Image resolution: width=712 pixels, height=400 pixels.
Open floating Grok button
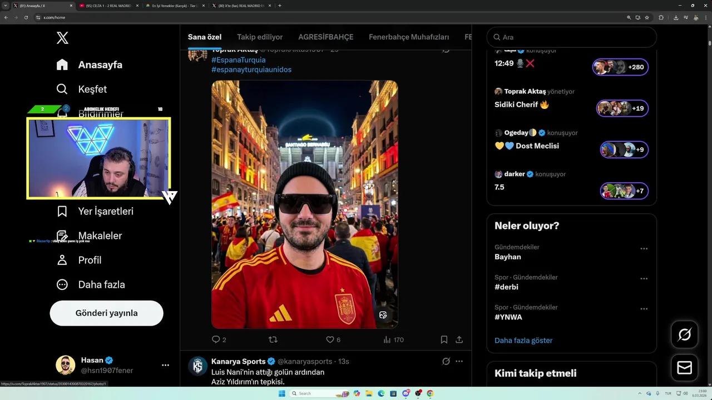click(685, 334)
